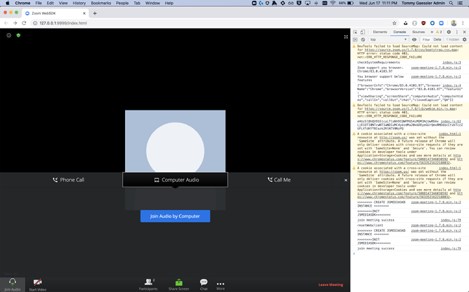Open the File menu

[x=39, y=3]
